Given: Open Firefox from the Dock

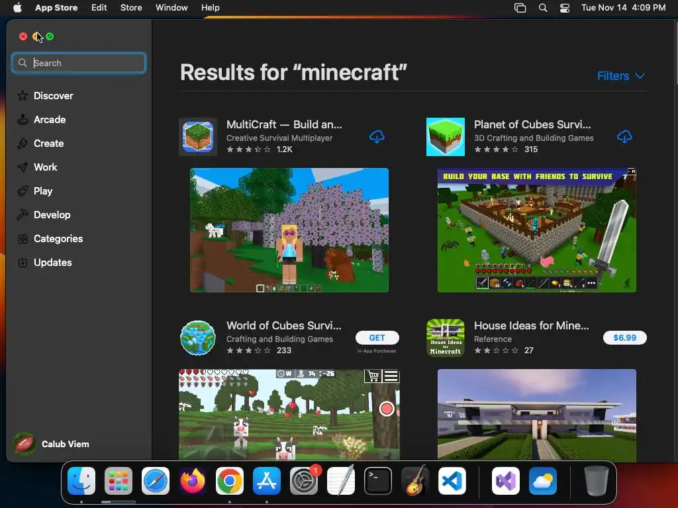Looking at the screenshot, I should coord(193,481).
